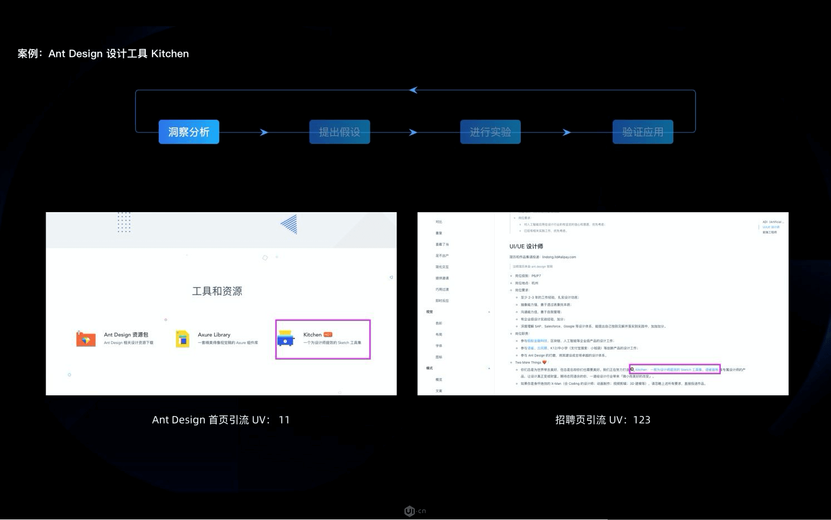Select the 洞察分析 step button
This screenshot has height=520, width=831.
tap(189, 132)
